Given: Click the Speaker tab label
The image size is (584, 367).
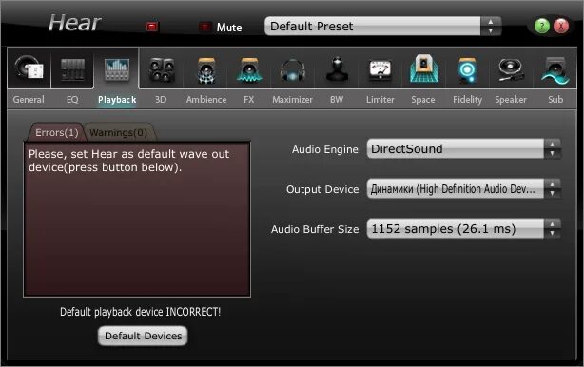Looking at the screenshot, I should tap(511, 100).
